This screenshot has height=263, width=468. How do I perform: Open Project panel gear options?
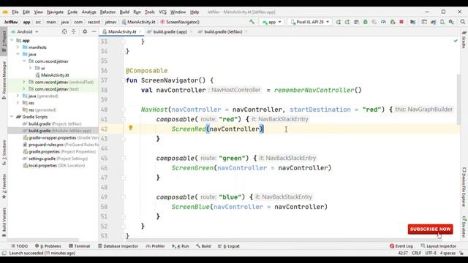[85, 31]
